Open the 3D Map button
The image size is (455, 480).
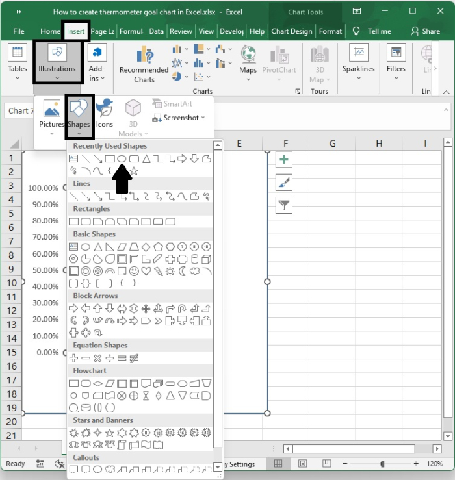[x=320, y=64]
